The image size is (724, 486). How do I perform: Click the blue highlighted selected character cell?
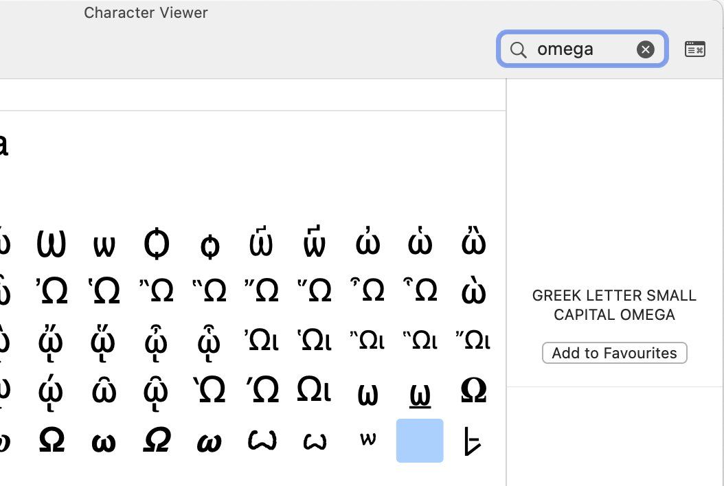[x=420, y=441]
